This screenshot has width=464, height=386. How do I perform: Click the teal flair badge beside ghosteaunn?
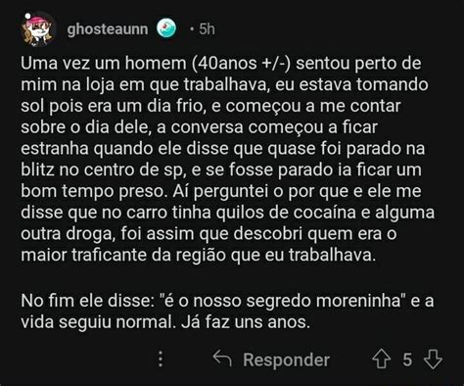(x=166, y=28)
